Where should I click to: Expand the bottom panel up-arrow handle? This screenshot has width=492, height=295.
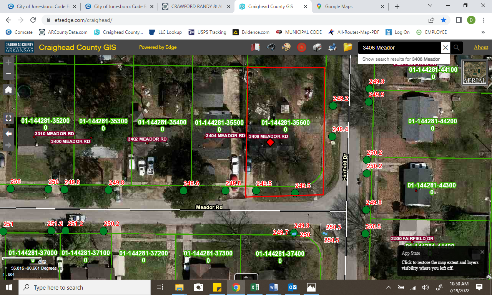[x=246, y=276]
